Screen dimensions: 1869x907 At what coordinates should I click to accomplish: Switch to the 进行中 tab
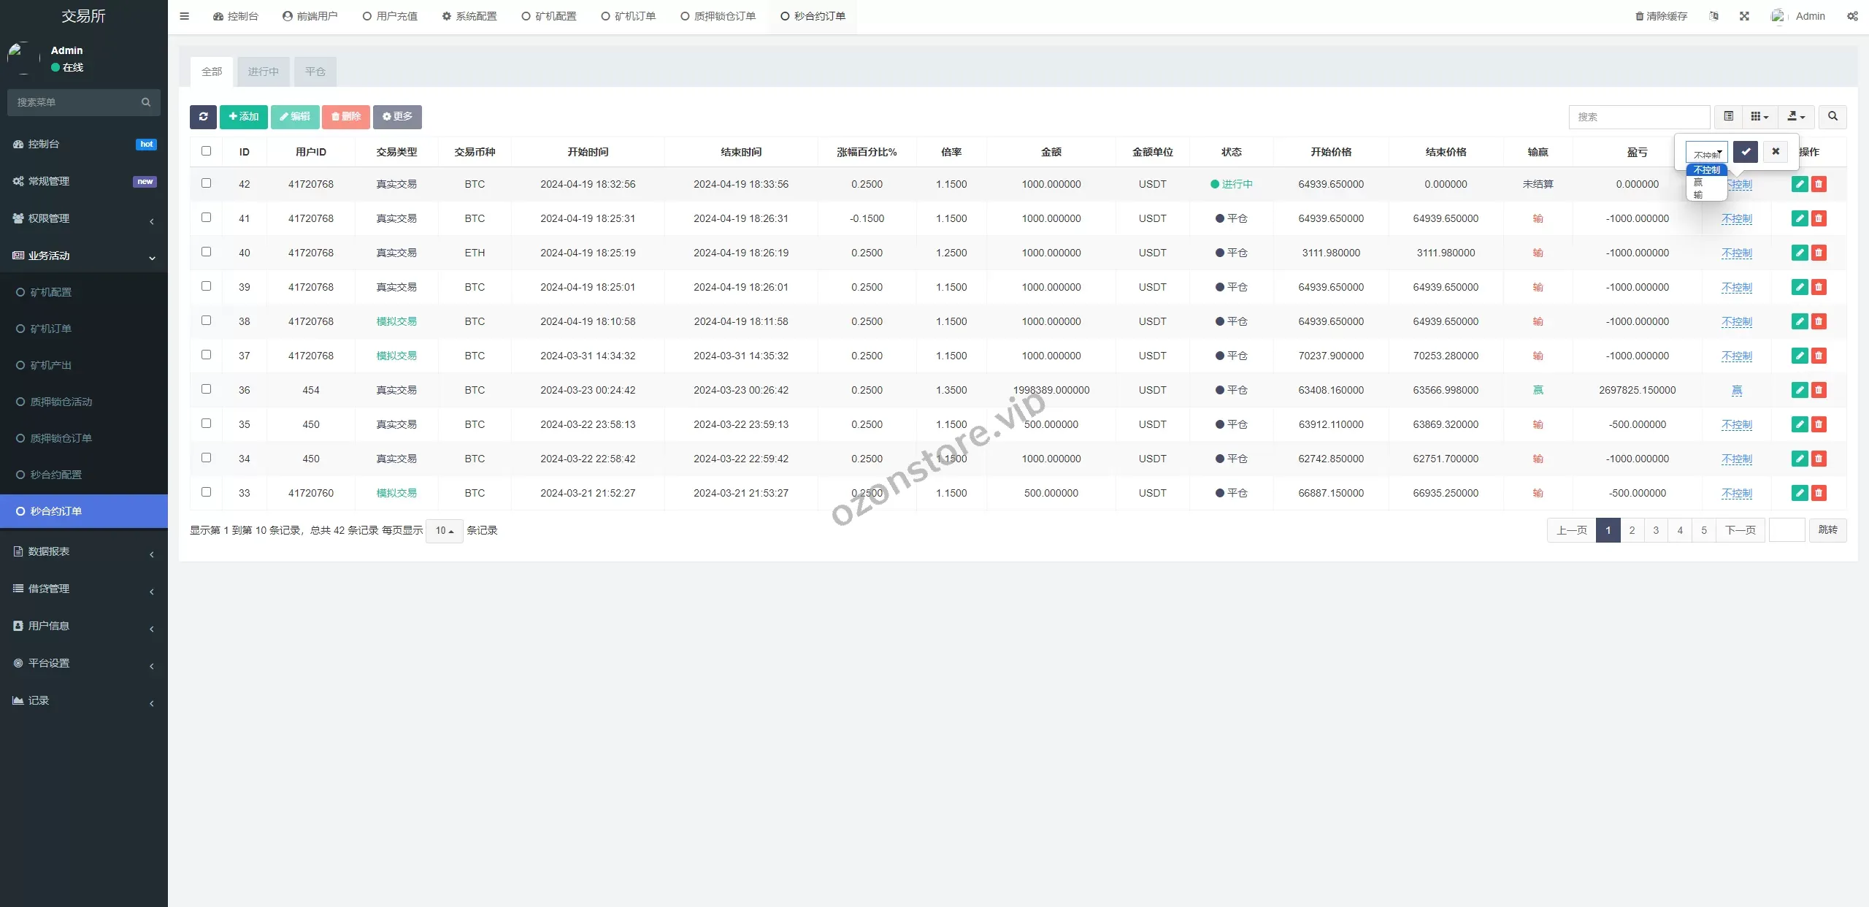[x=263, y=72]
